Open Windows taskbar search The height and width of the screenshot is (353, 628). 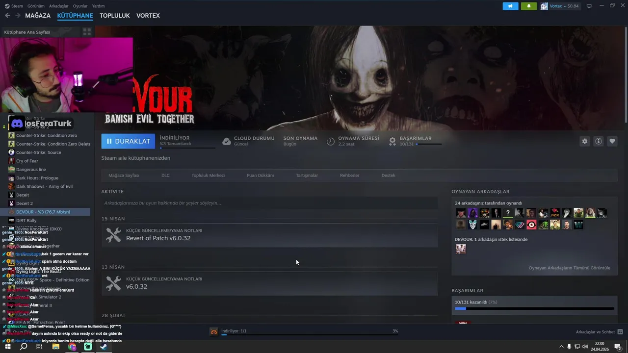(24, 347)
